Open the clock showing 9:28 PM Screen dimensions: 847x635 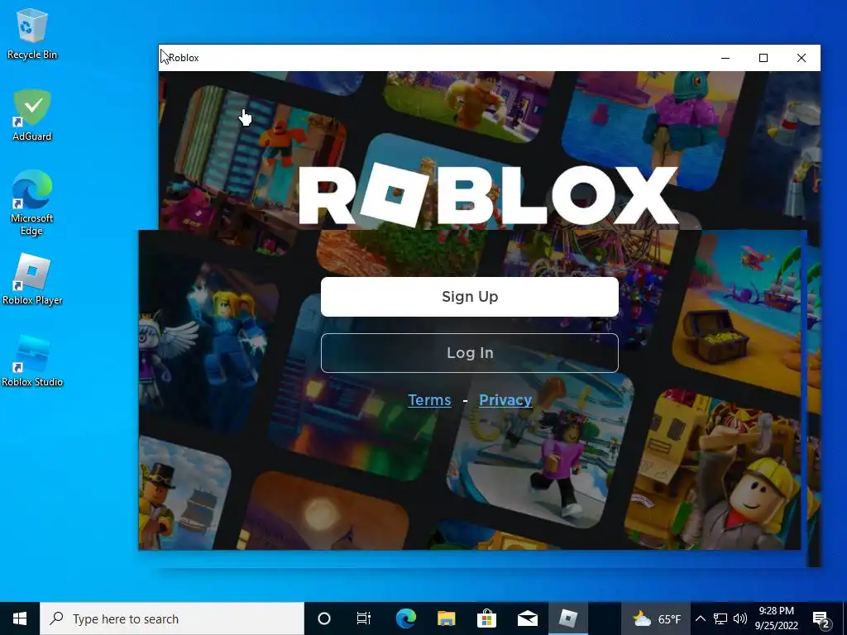click(x=776, y=618)
